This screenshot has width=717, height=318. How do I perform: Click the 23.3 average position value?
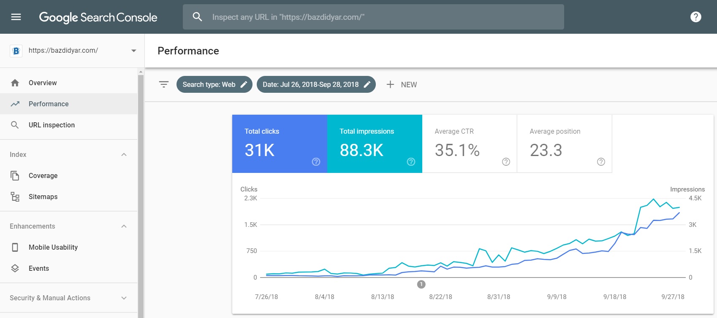click(x=546, y=150)
